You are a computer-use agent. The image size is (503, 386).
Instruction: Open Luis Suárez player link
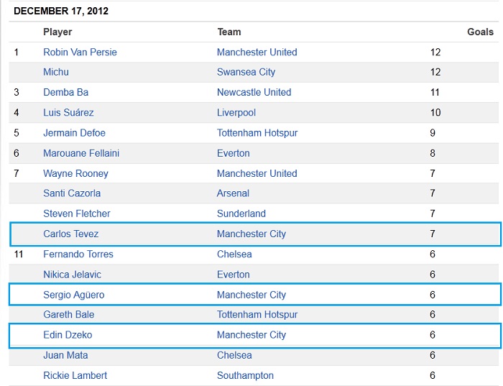(x=68, y=112)
